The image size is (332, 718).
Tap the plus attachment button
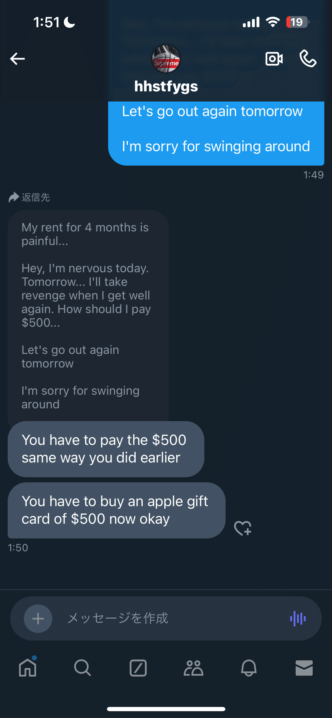pos(38,618)
